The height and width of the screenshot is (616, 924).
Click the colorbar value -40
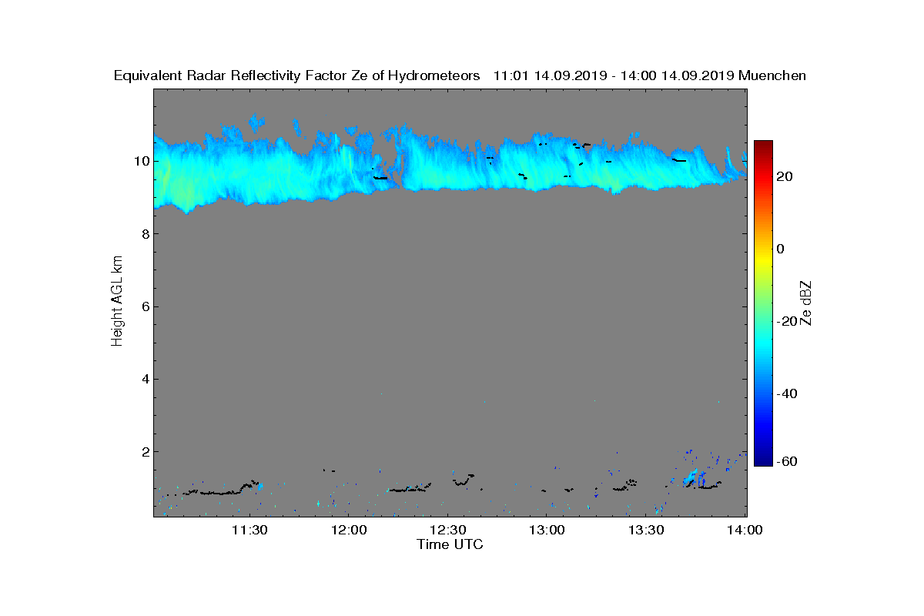click(785, 393)
